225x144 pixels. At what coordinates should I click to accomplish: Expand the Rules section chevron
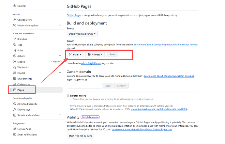point(60,50)
